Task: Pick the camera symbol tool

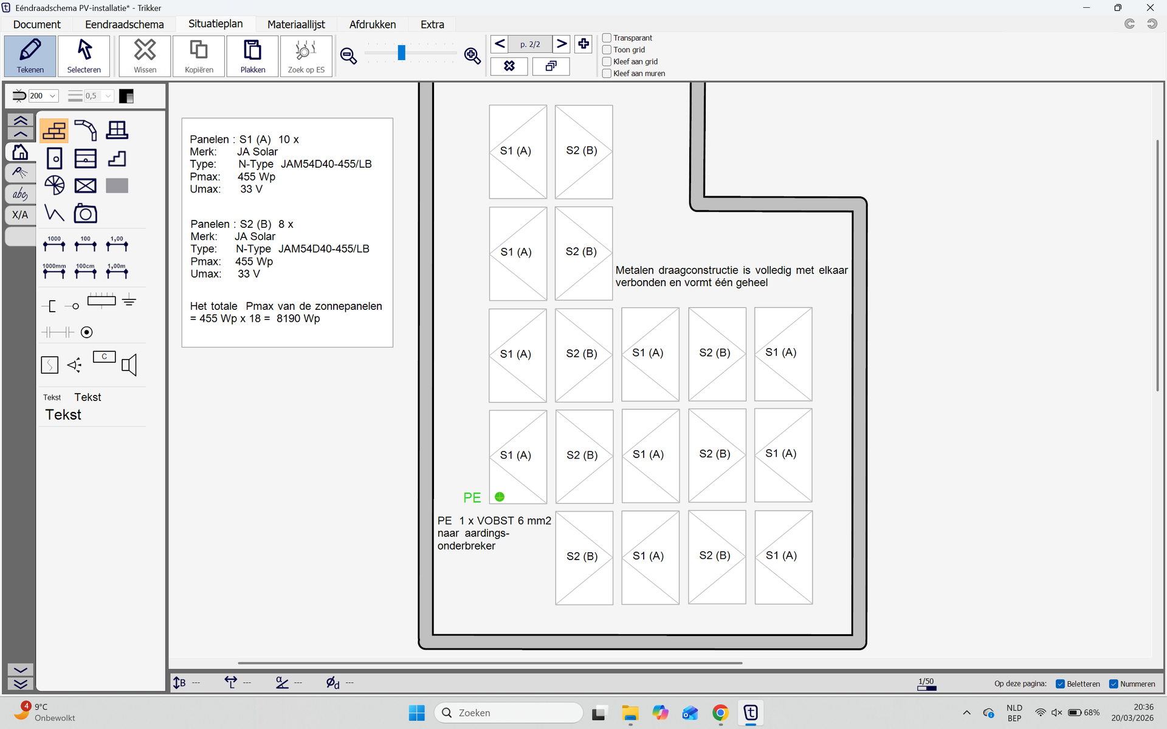Action: [x=85, y=214]
